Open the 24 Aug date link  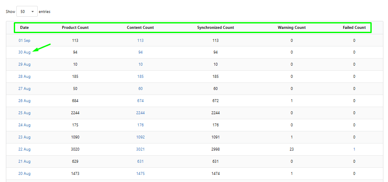(x=24, y=125)
